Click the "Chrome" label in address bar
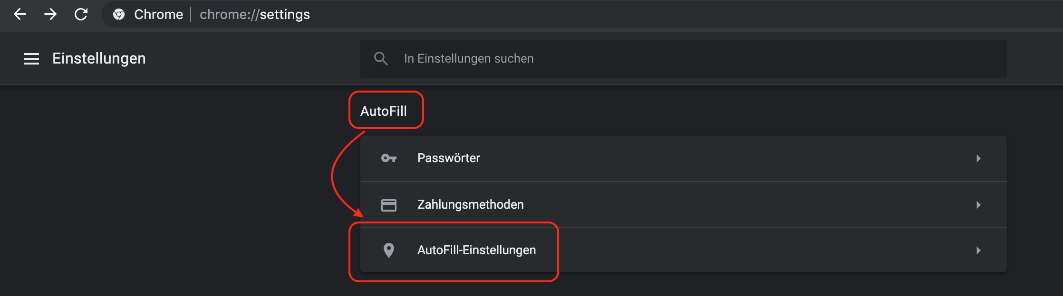1063x296 pixels. click(158, 15)
